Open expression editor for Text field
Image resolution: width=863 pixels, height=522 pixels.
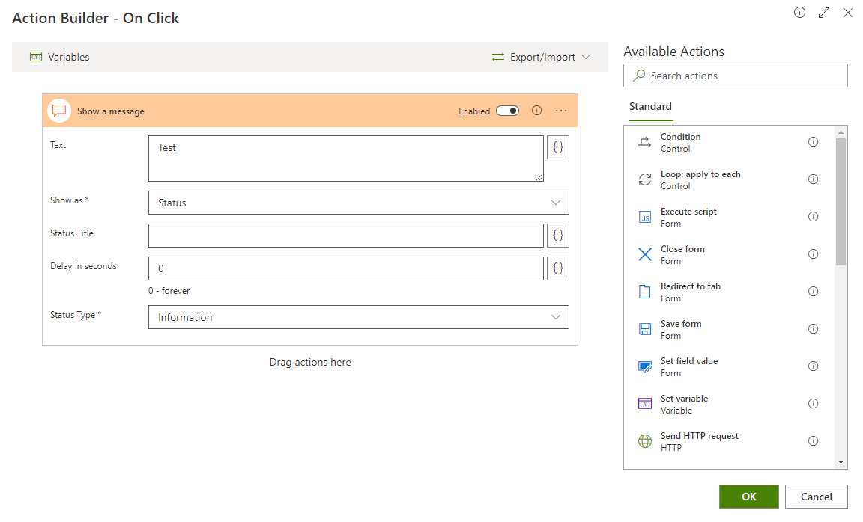pos(557,147)
